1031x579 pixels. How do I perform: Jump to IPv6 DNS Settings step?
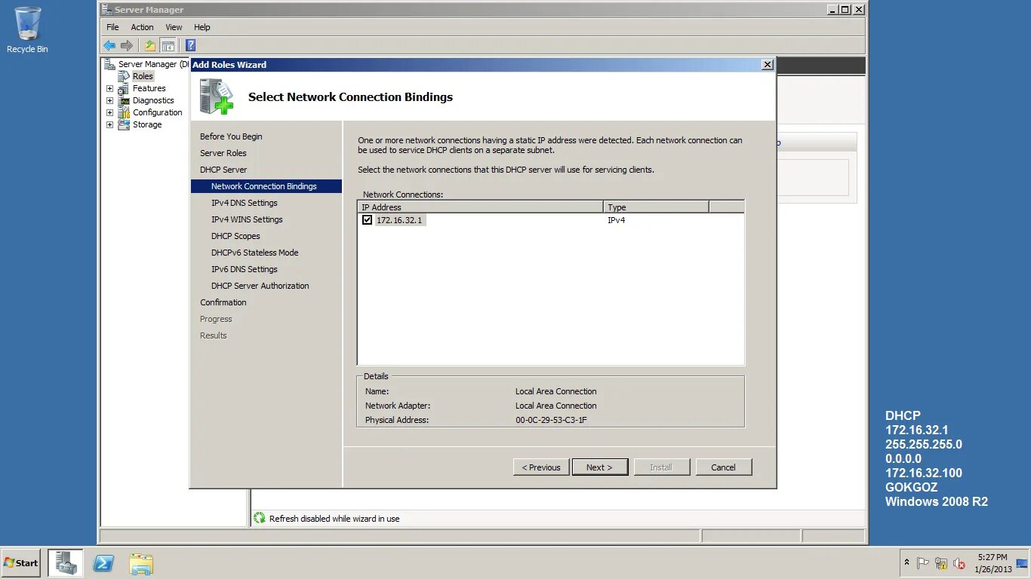point(244,269)
